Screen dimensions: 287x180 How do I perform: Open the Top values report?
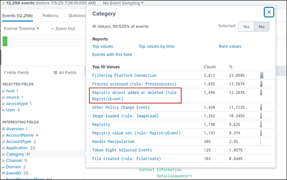click(x=103, y=46)
